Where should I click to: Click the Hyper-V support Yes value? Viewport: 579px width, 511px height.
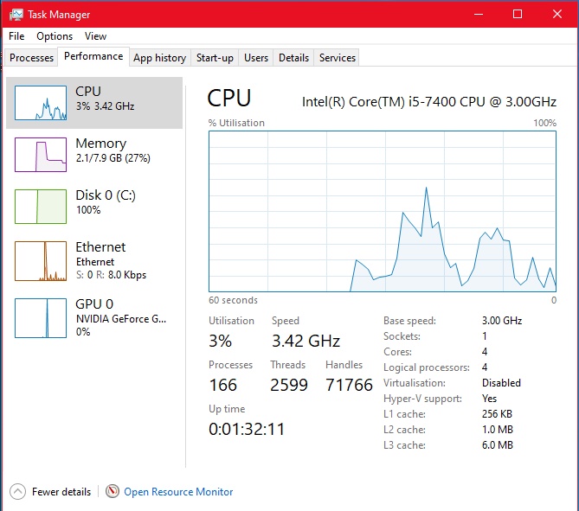[x=489, y=399]
